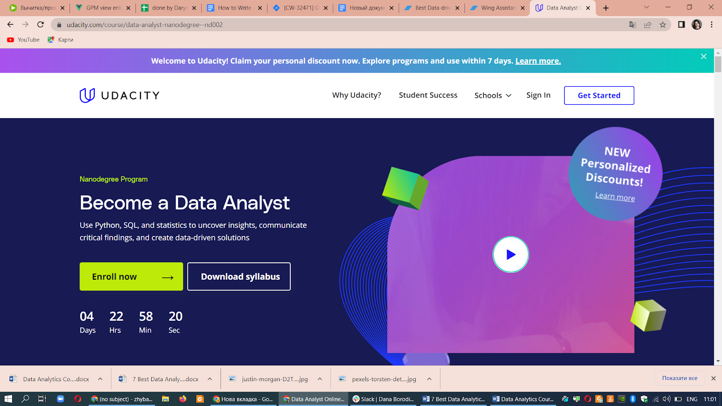This screenshot has width=722, height=406.
Task: Open the browser side panel icon
Action: (x=681, y=25)
